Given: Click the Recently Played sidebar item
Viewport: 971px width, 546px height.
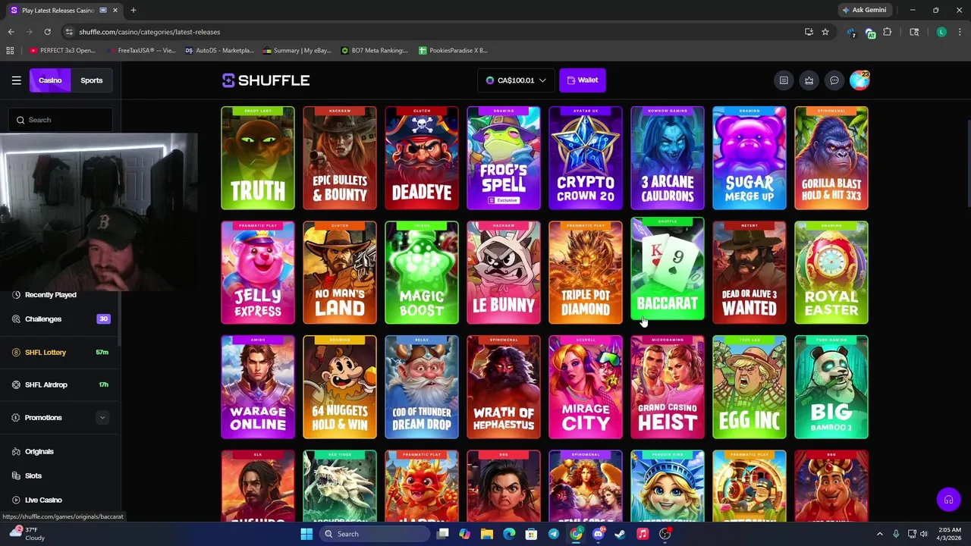Looking at the screenshot, I should click(50, 295).
